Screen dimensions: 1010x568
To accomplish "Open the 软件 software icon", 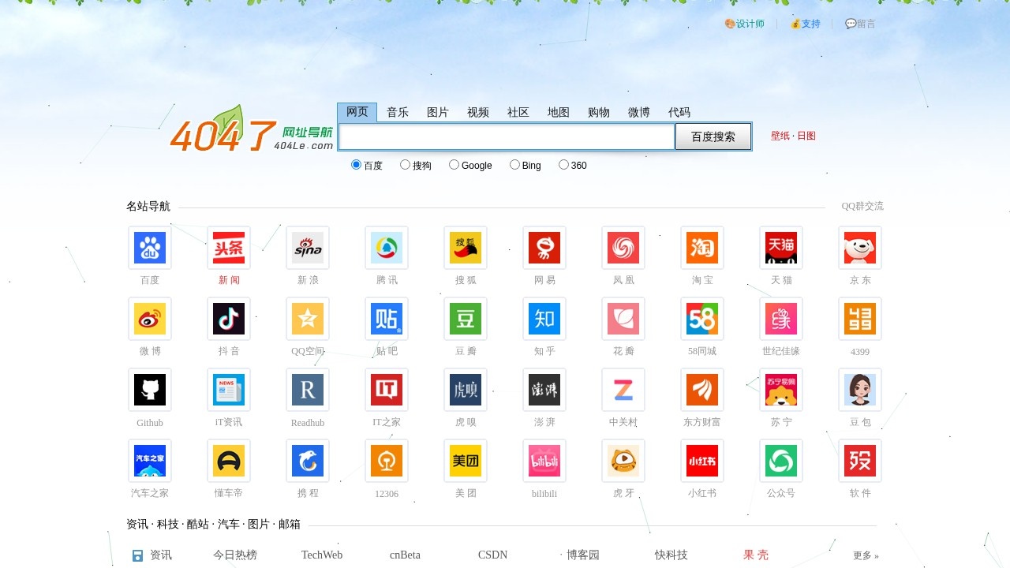I will click(860, 461).
